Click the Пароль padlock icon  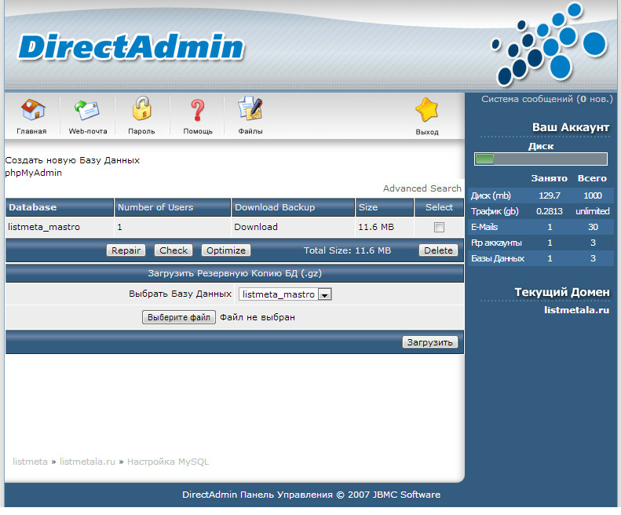141,108
